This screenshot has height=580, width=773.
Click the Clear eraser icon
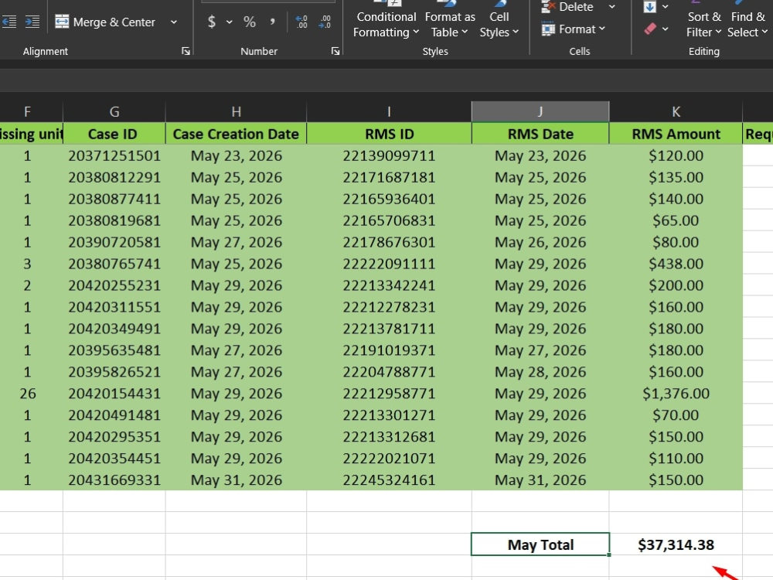pos(650,29)
